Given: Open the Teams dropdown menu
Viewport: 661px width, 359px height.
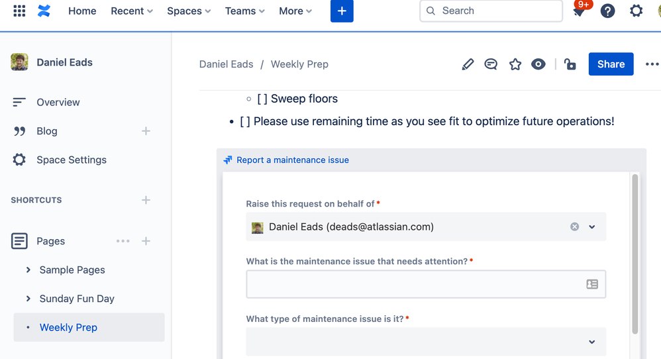Looking at the screenshot, I should coord(244,11).
